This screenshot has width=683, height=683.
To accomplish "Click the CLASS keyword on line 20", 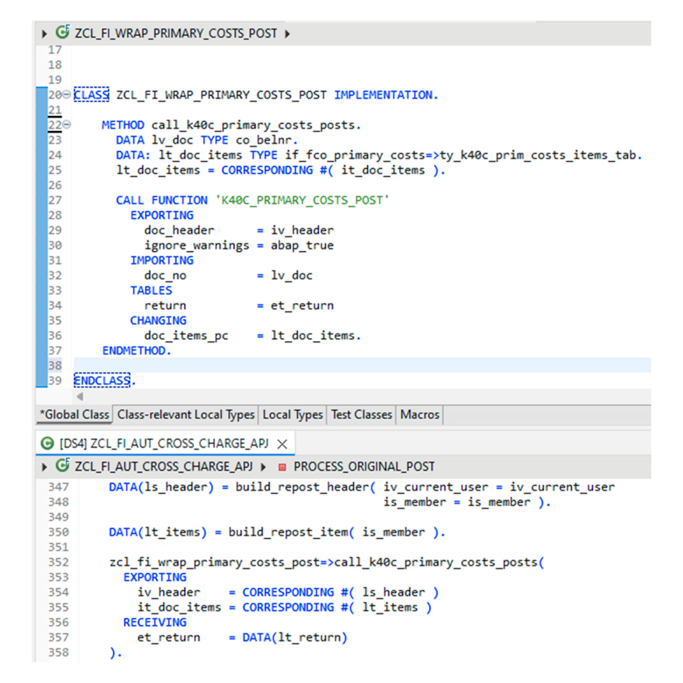I will click(x=92, y=94).
